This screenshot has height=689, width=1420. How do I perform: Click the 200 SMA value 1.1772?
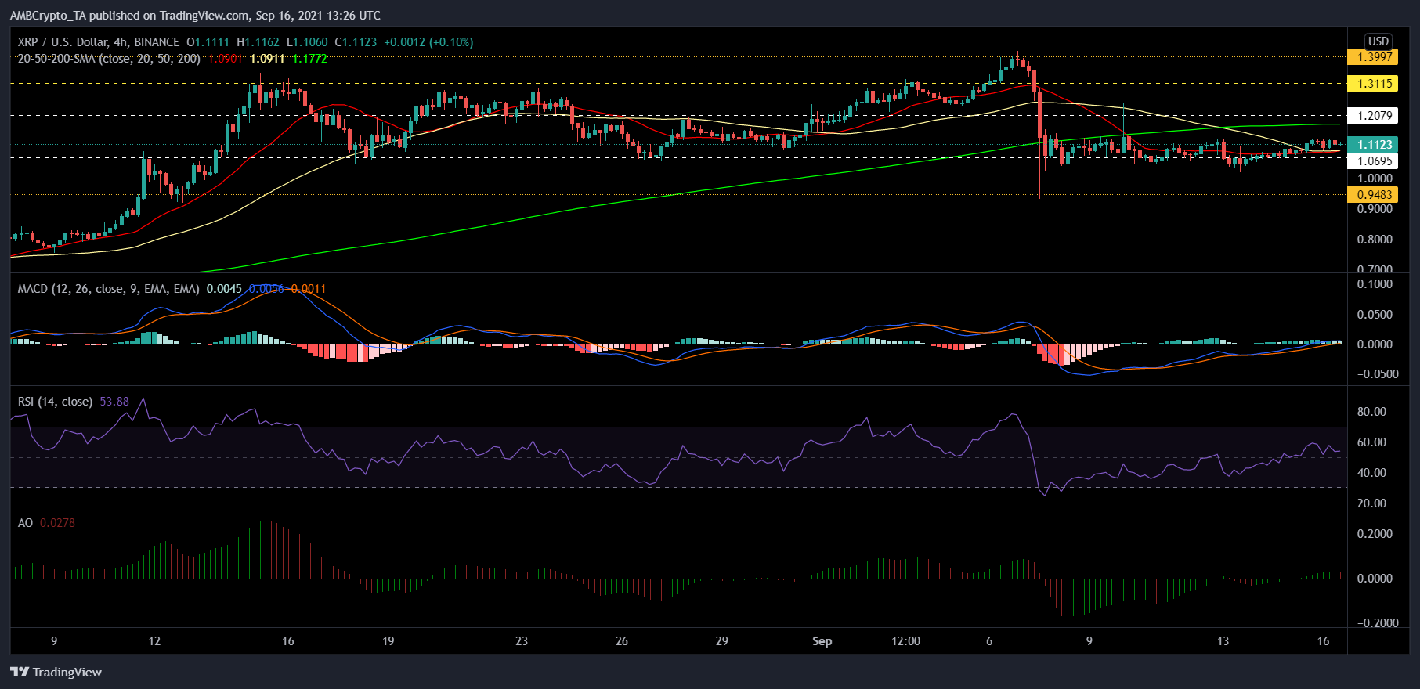[x=309, y=59]
